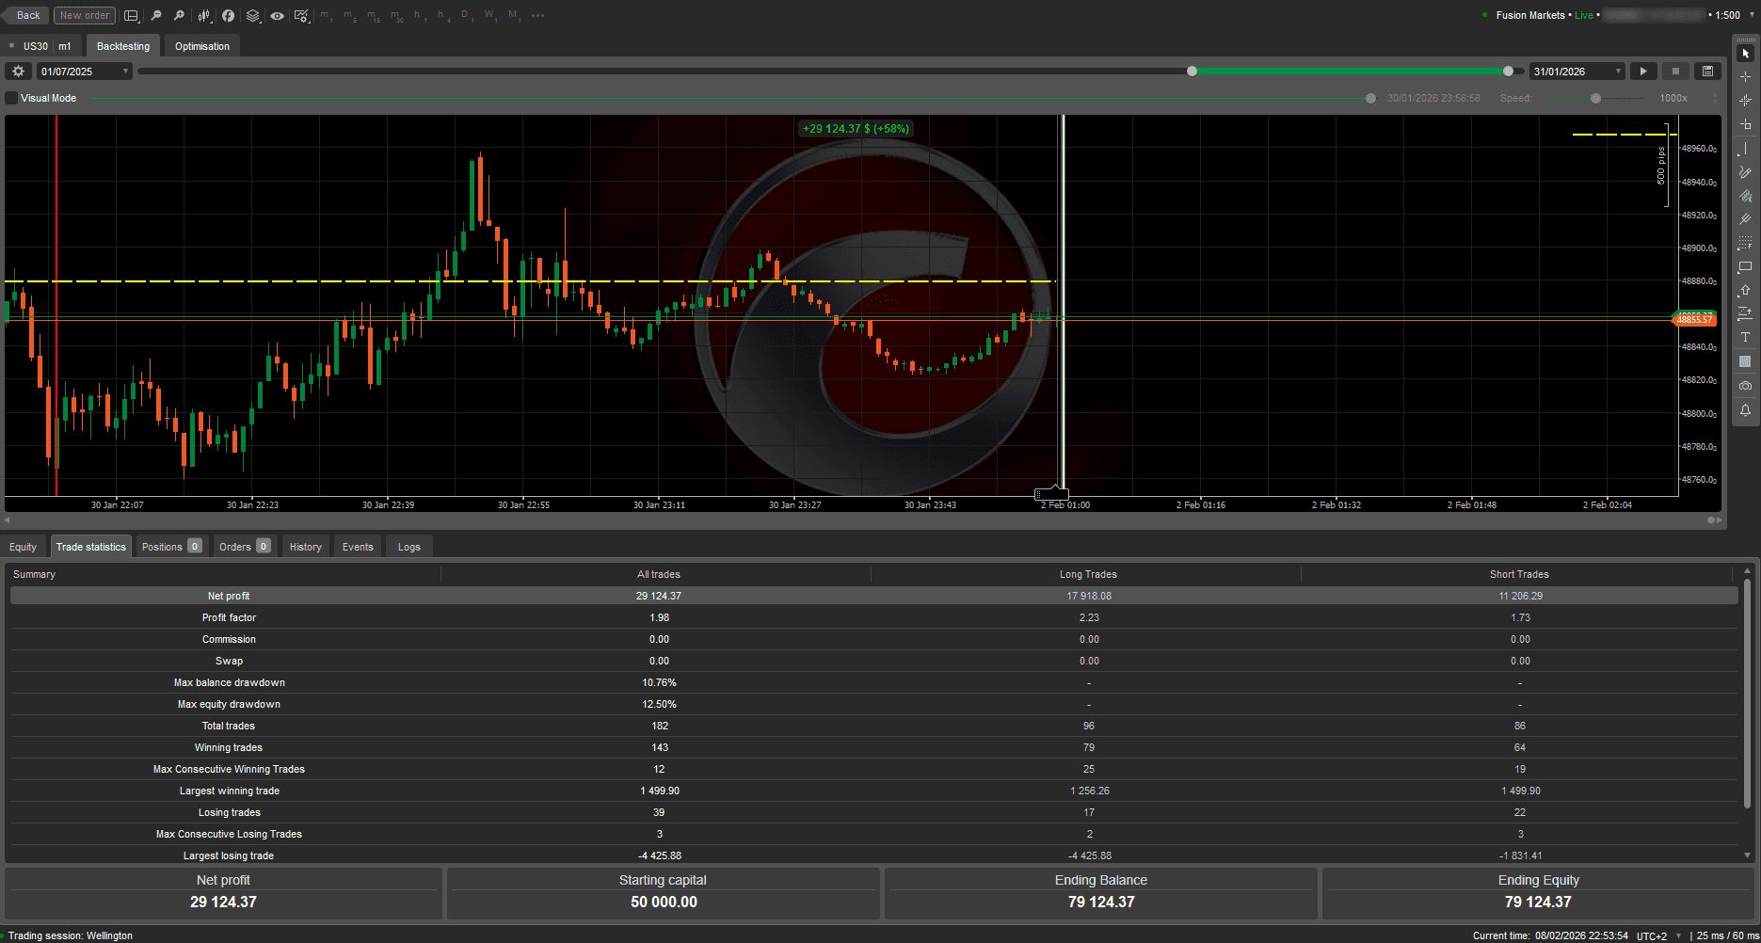Screen dimensions: 1761x943
Task: Select the crosshair tool in right sidebar
Action: point(1745,77)
